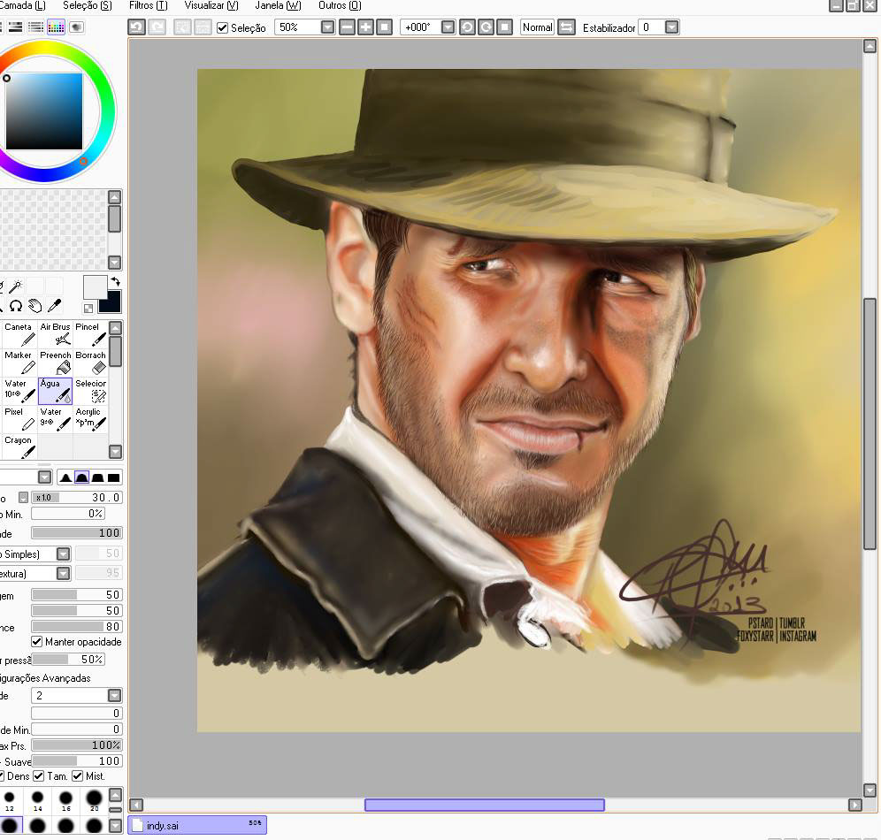Viewport: 881px width, 840px height.
Task: Select the Caneta pen tool
Action: point(19,333)
